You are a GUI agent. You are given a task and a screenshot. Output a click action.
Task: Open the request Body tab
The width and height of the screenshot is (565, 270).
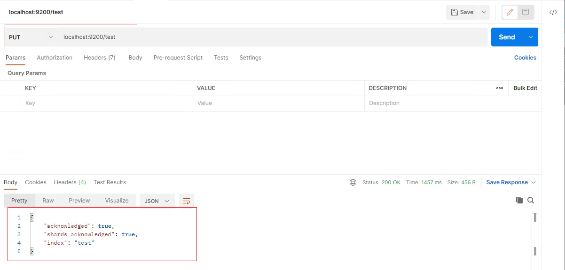pyautogui.click(x=135, y=58)
